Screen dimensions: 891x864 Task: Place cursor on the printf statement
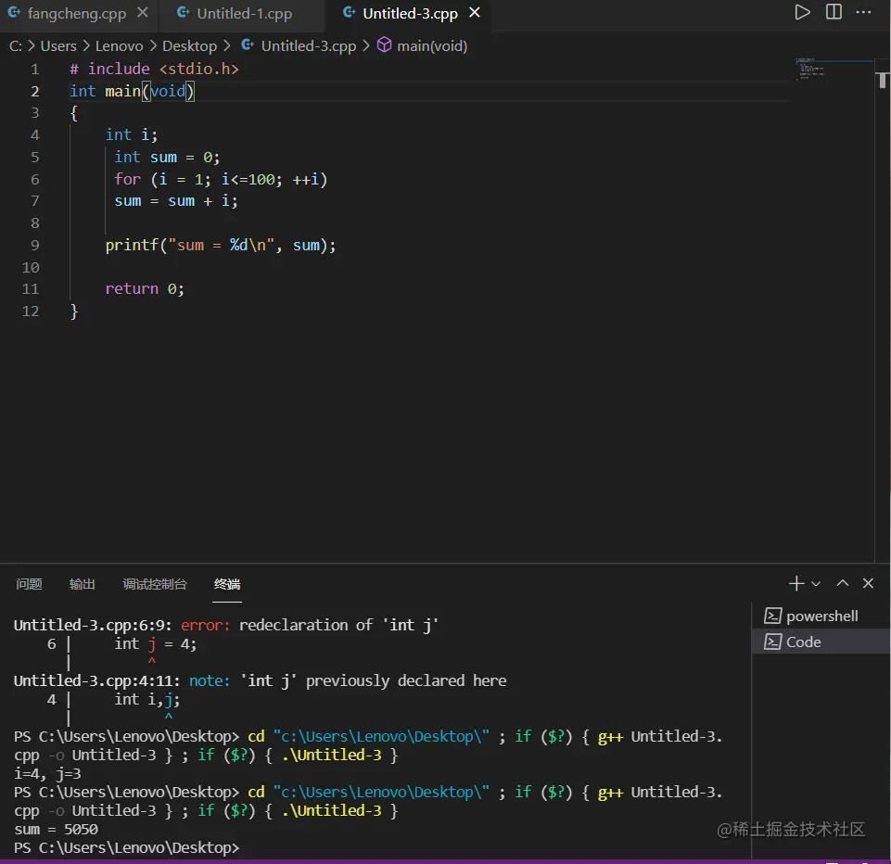click(x=221, y=246)
